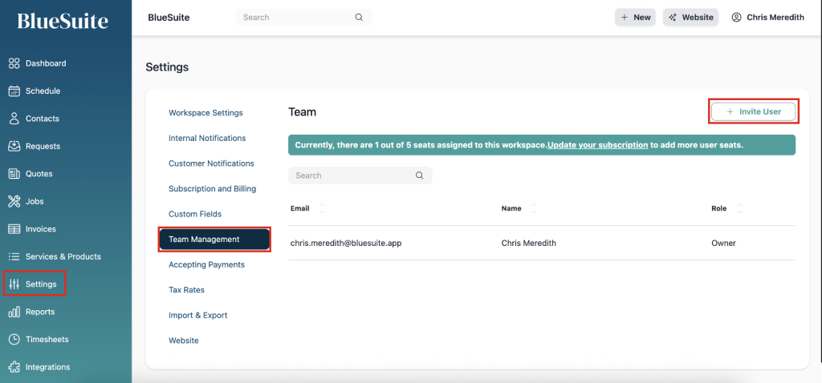Click the Contacts person icon

click(x=14, y=119)
